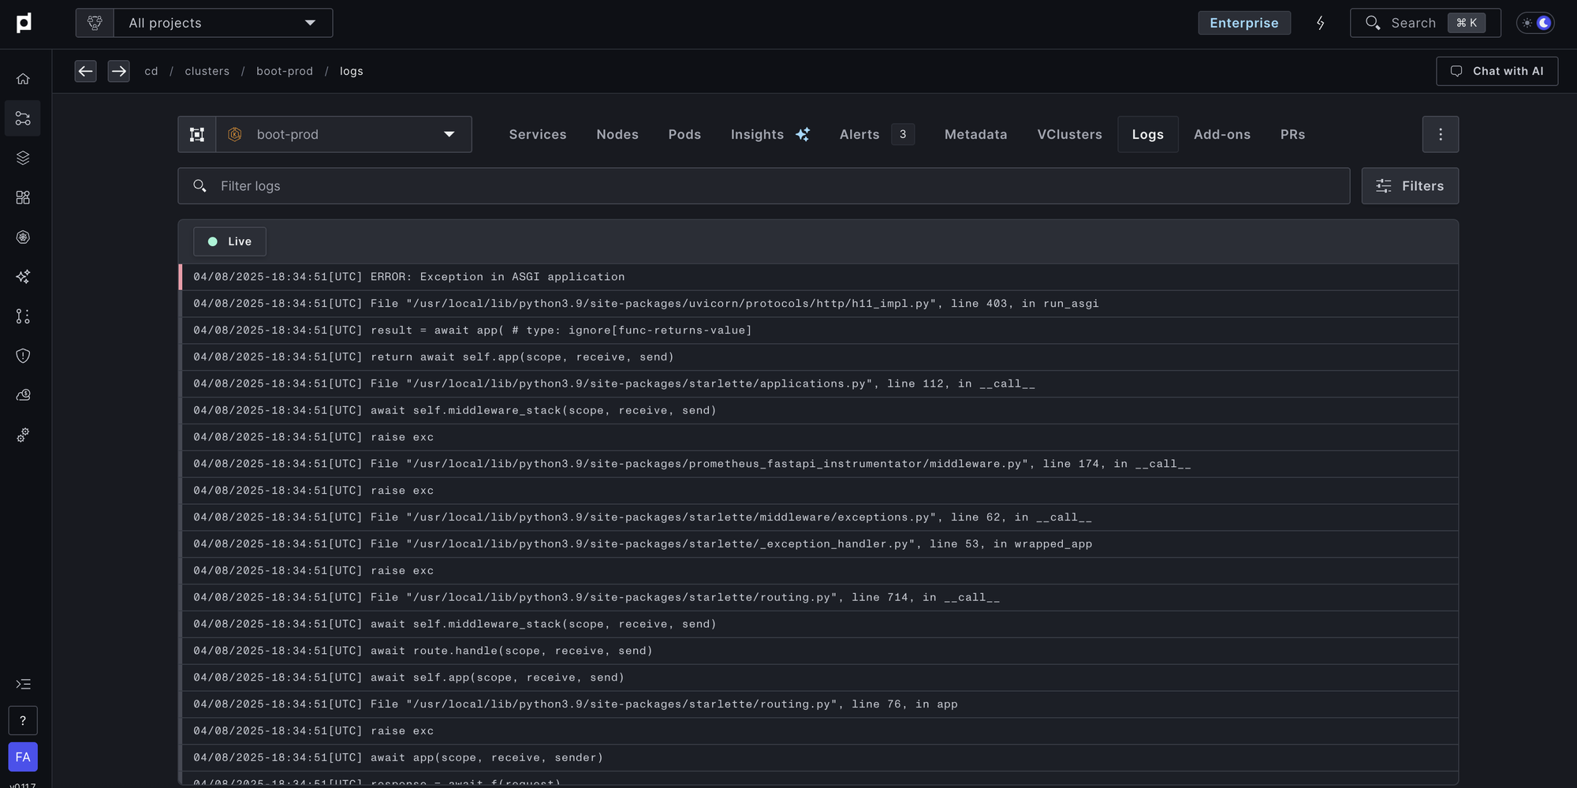Open the All projects dropdown
Viewport: 1577px width, 788px height.
(x=222, y=23)
